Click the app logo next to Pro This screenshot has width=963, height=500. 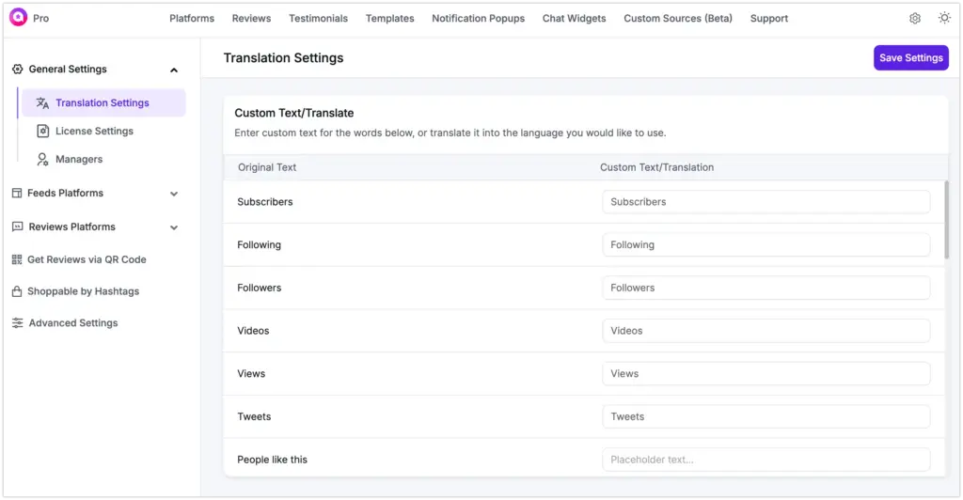pos(19,17)
